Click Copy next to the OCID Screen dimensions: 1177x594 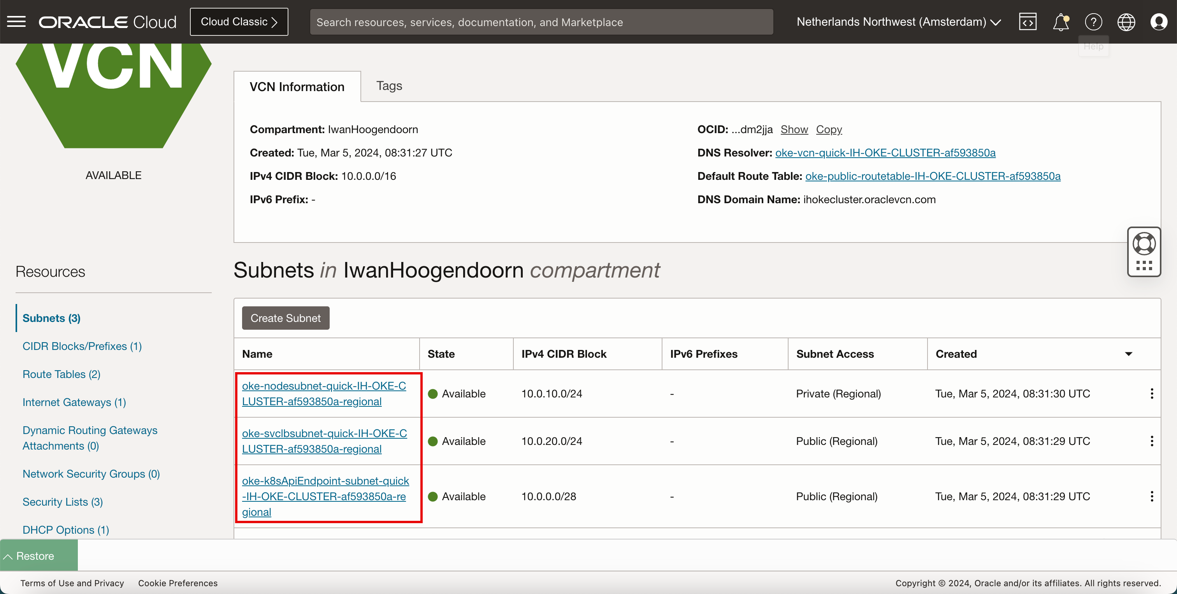click(x=828, y=129)
